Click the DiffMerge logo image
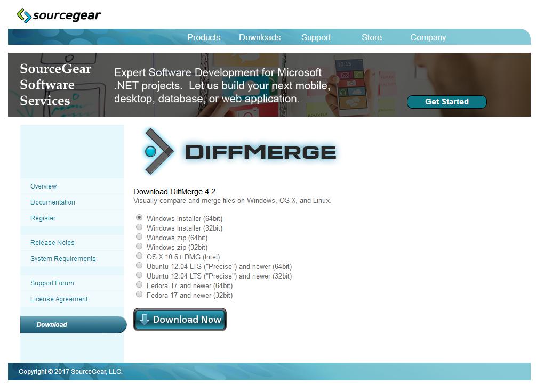The height and width of the screenshot is (384, 536). 239,151
